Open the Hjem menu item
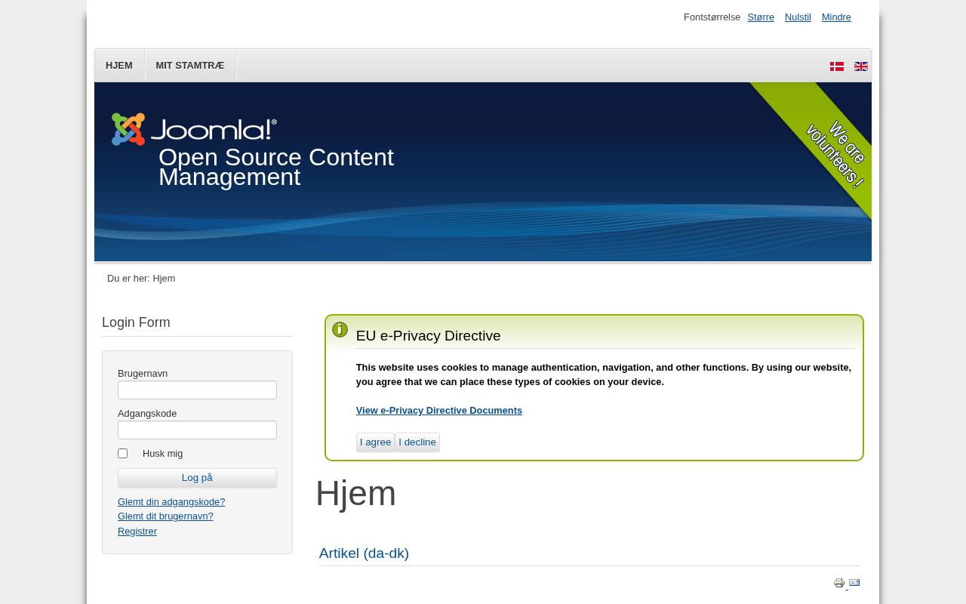Screen dimensions: 966x604 119,66
